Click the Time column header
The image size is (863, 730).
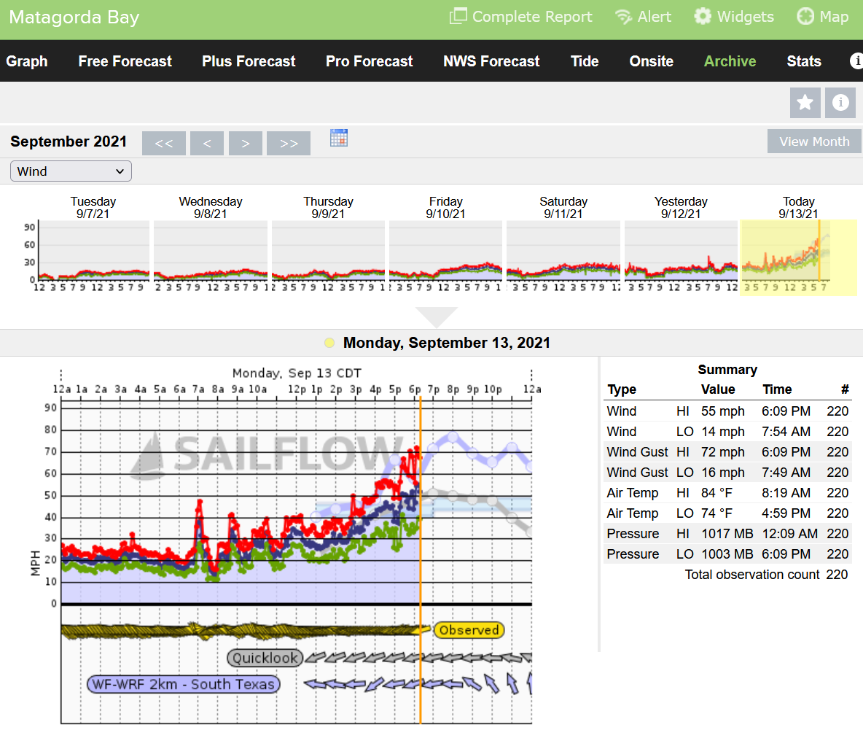[x=776, y=389]
